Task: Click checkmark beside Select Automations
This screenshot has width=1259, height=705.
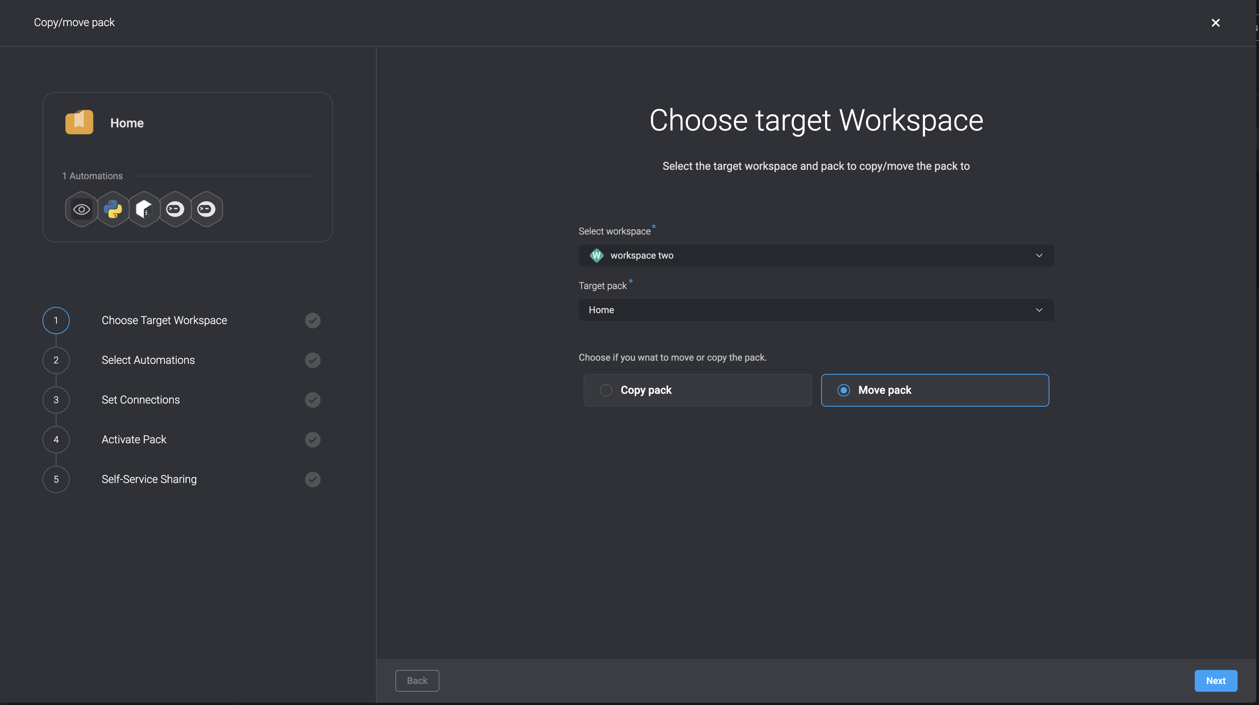Action: tap(313, 360)
